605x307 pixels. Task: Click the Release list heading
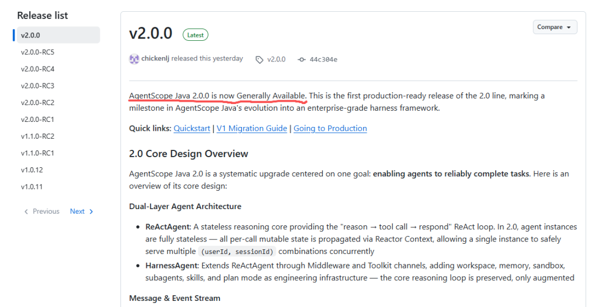(43, 16)
